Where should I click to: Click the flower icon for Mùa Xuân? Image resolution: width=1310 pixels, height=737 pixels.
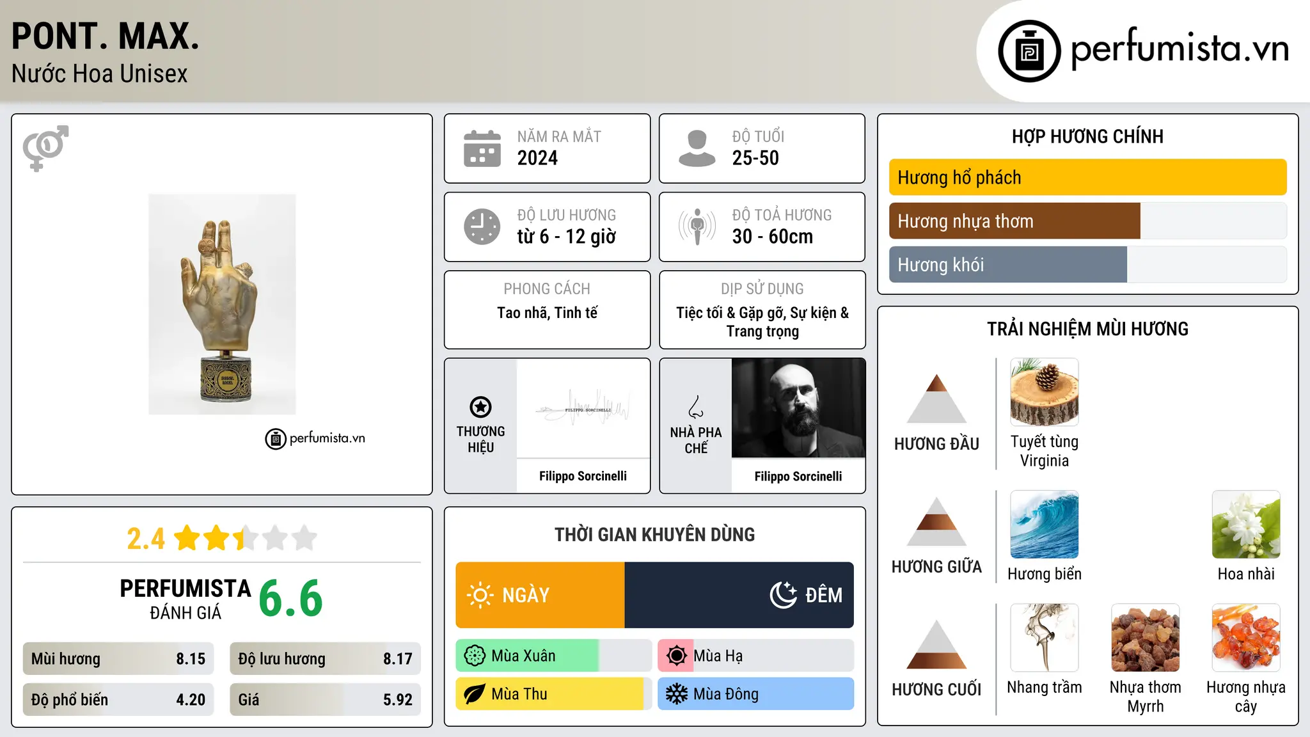click(475, 656)
